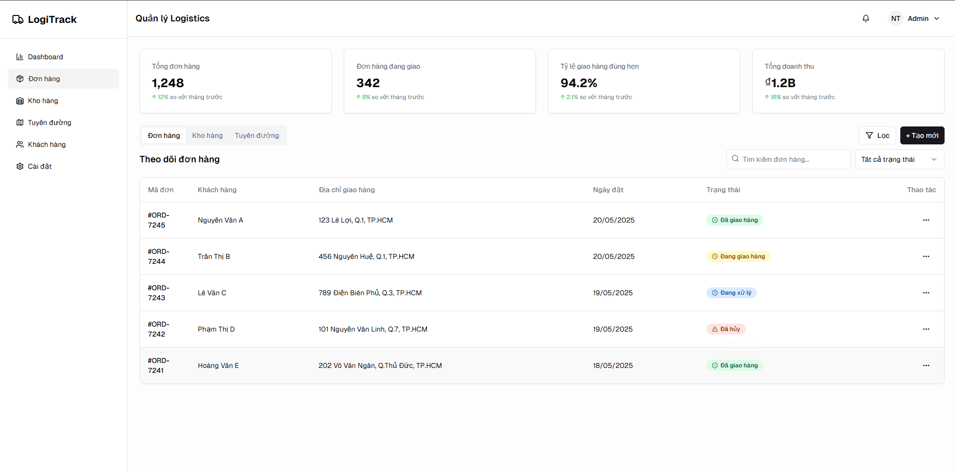
Task: Select Đơn hàng in the sidebar
Action: coord(63,79)
